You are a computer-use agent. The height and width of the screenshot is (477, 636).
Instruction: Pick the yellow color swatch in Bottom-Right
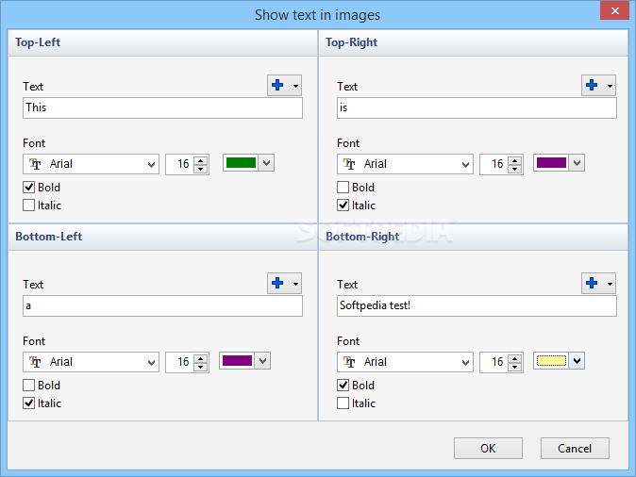tap(551, 361)
